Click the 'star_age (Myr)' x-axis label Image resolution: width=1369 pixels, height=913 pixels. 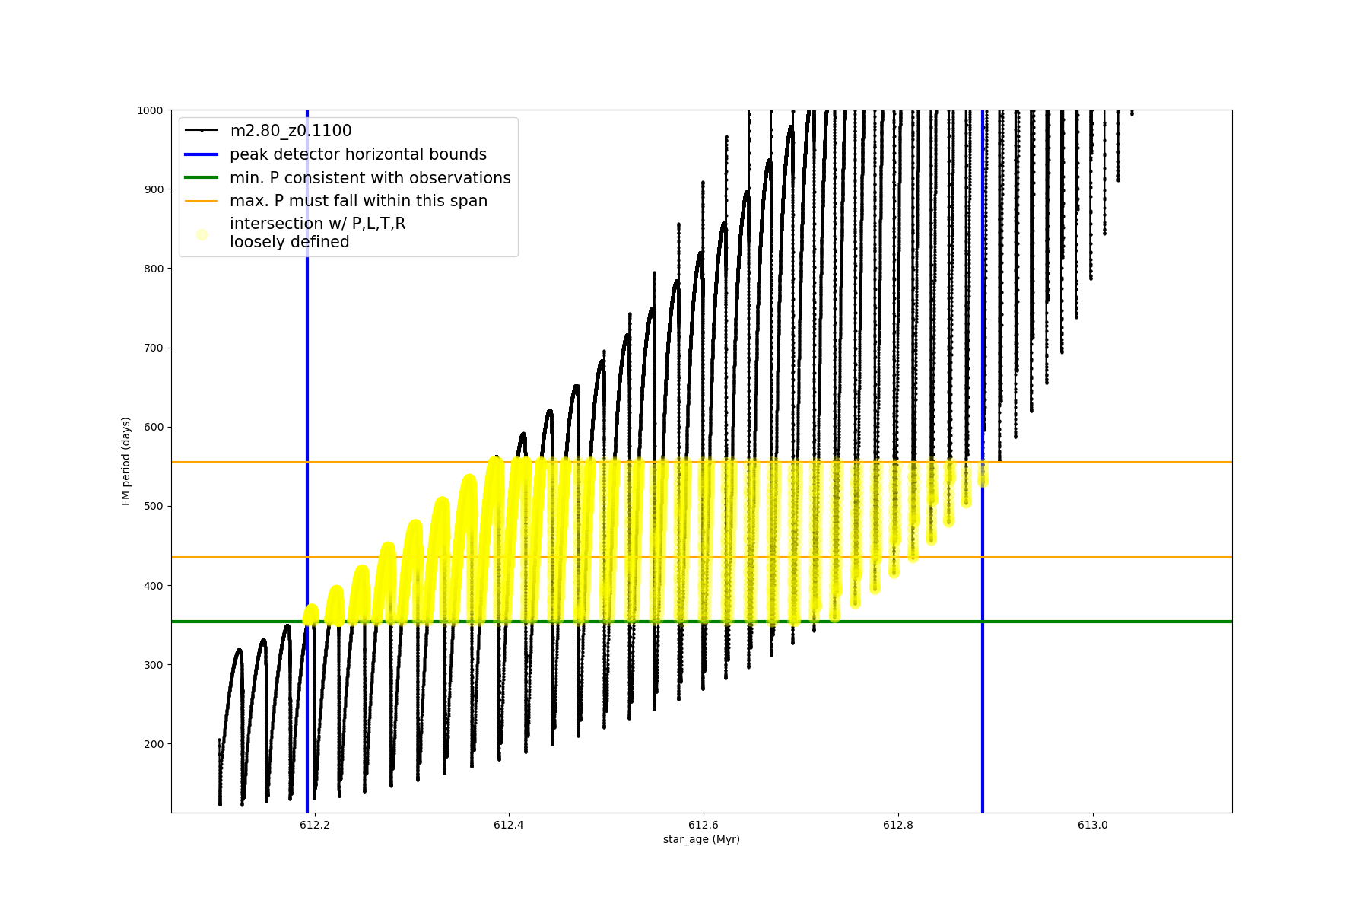pyautogui.click(x=701, y=839)
